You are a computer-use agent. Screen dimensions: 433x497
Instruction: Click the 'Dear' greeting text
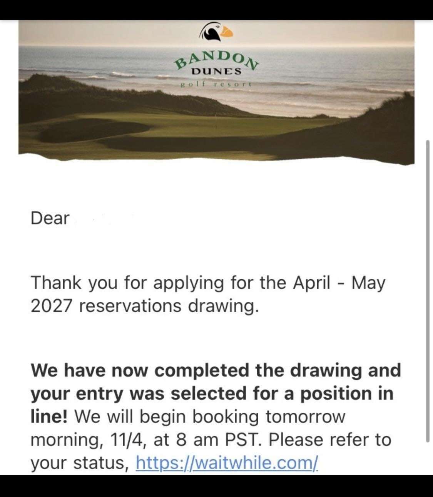pos(50,218)
